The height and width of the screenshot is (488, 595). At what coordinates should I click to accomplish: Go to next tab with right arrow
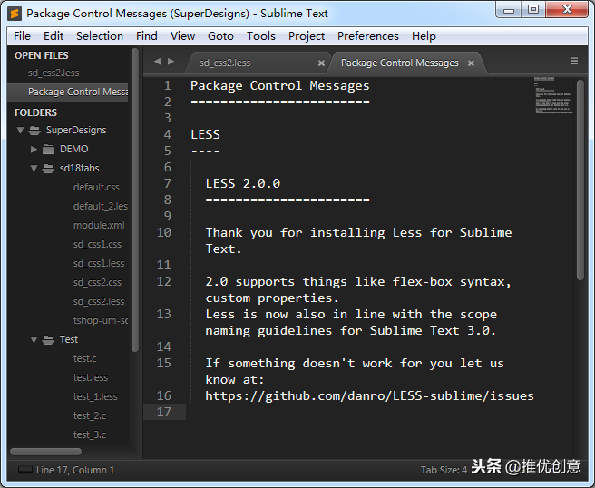click(x=171, y=61)
